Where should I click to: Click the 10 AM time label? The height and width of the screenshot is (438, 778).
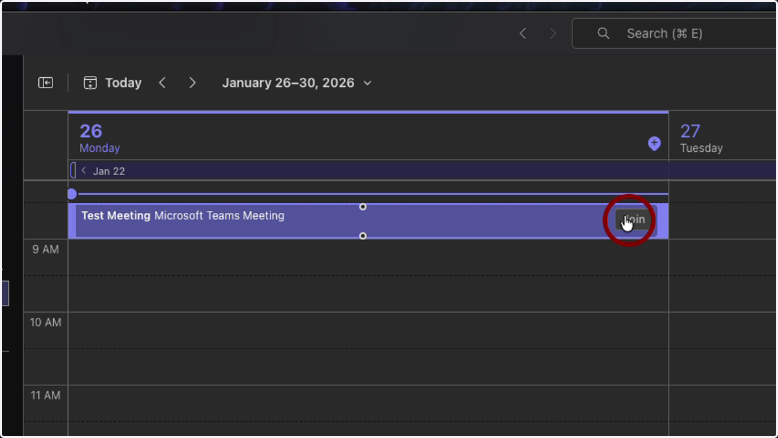[x=45, y=322]
